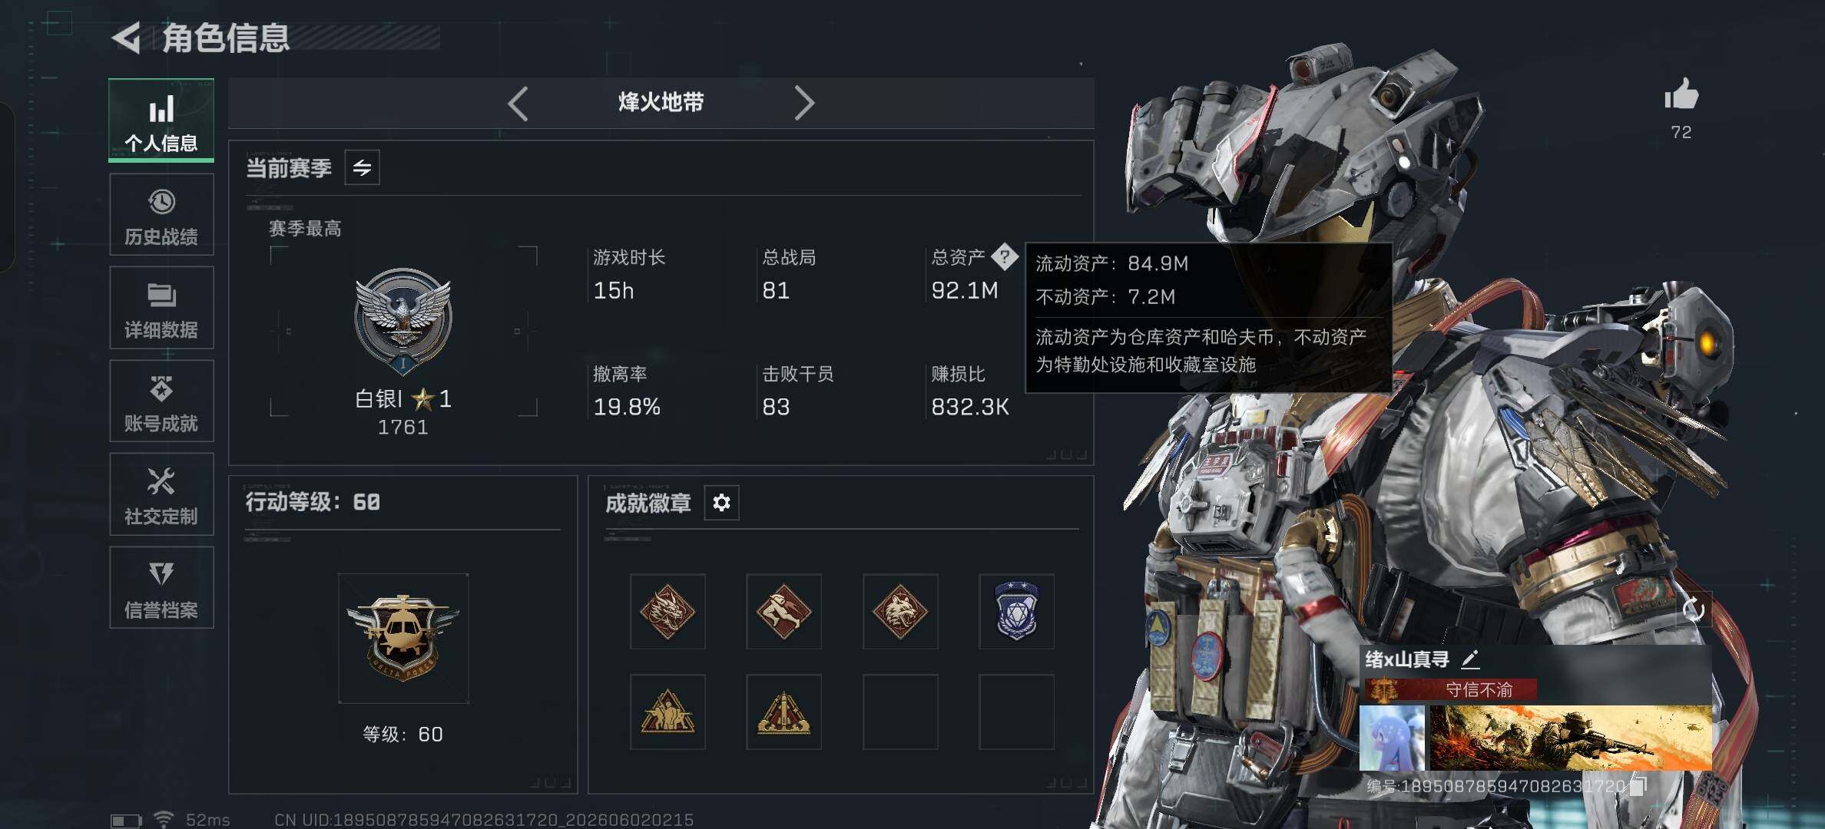Edit the nickname 绪x山真寻 with the pencil icon
Screen dimensions: 1825x829
[1469, 659]
